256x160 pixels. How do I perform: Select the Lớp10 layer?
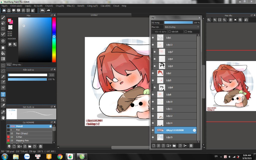coord(174,102)
